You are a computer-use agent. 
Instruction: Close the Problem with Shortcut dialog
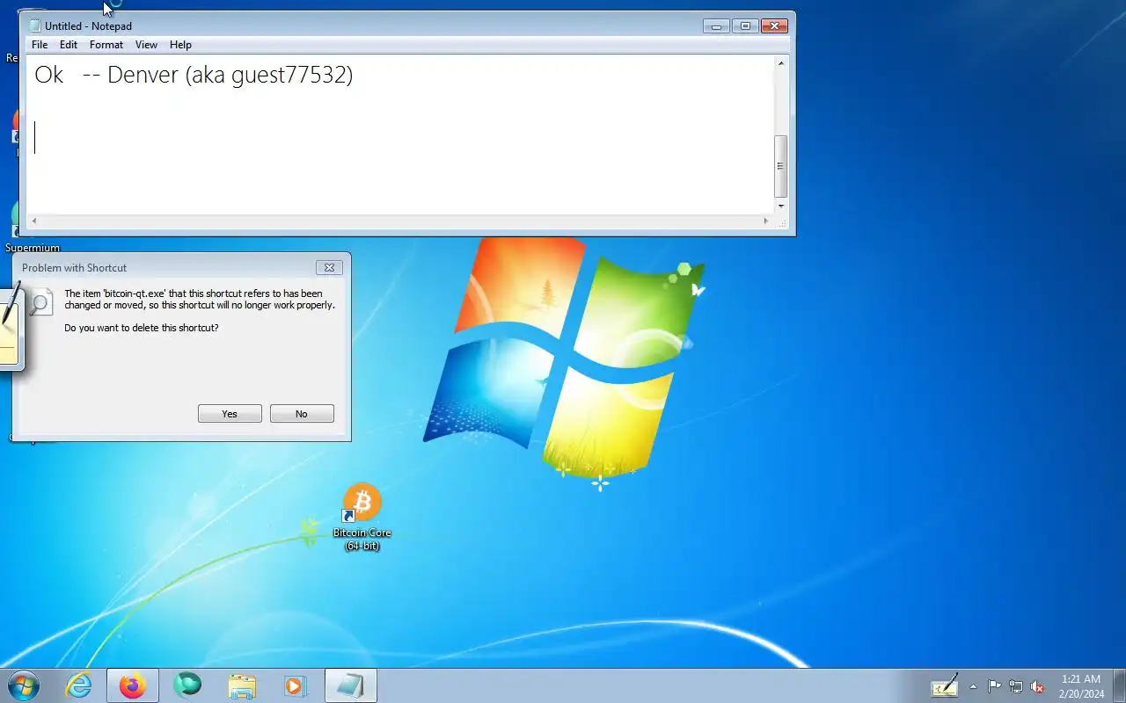[x=329, y=268]
